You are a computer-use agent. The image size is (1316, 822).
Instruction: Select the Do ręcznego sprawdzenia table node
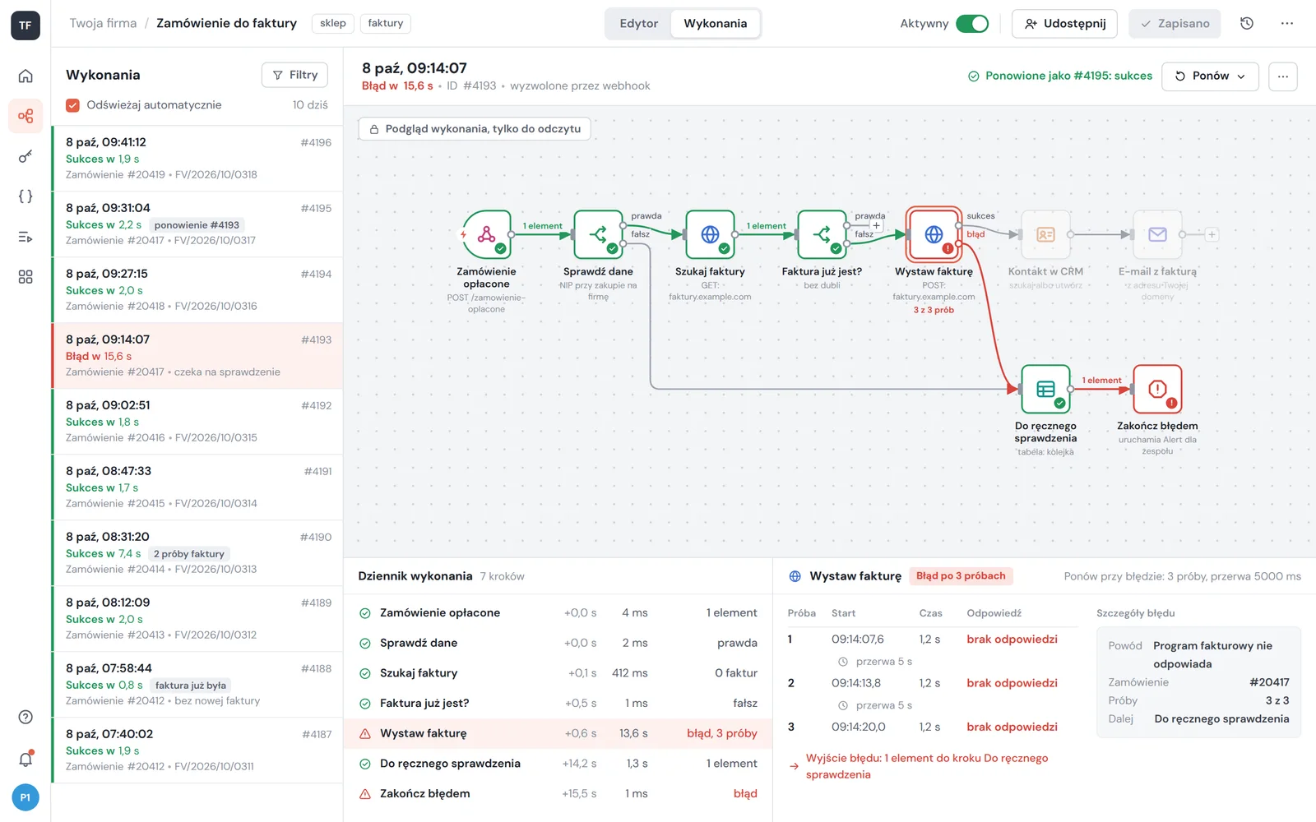pos(1045,389)
